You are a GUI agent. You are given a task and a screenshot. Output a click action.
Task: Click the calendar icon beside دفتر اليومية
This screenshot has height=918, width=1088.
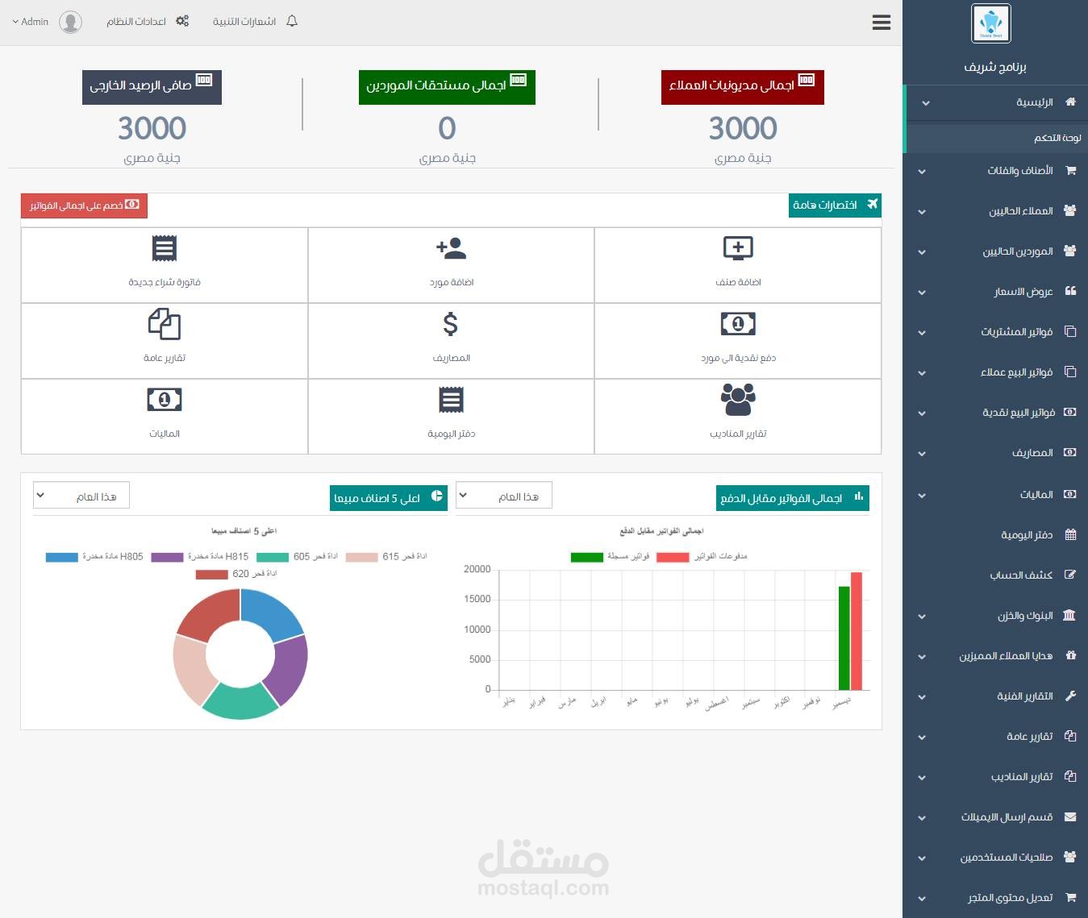(1070, 534)
